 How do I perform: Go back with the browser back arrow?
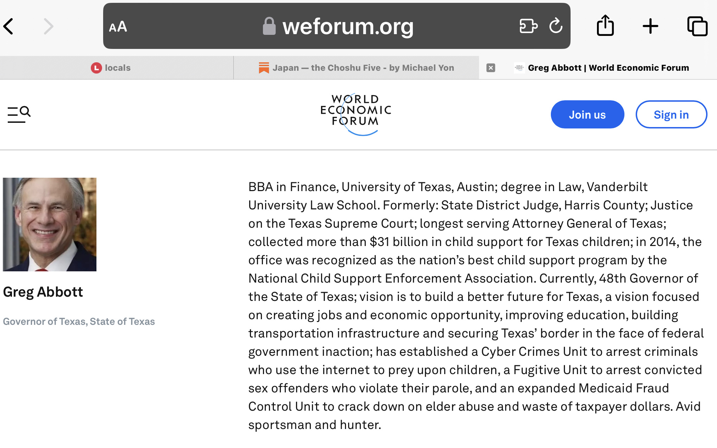pos(8,26)
